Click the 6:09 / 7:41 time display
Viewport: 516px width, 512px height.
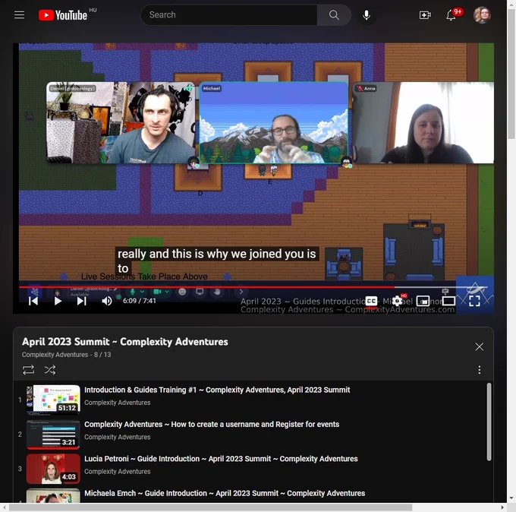[139, 301]
